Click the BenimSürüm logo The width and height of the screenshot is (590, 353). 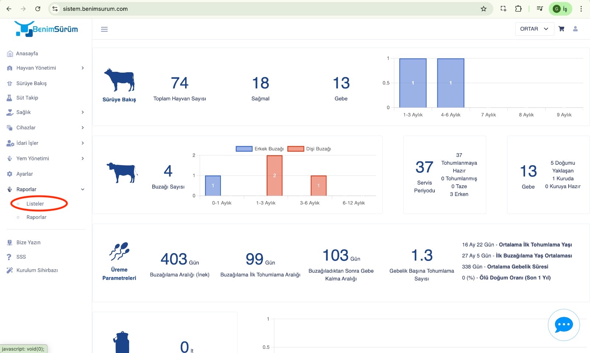[x=46, y=29]
